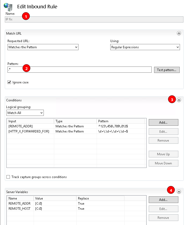Collapse the Conditions section
The image size is (196, 225).
click(x=179, y=100)
